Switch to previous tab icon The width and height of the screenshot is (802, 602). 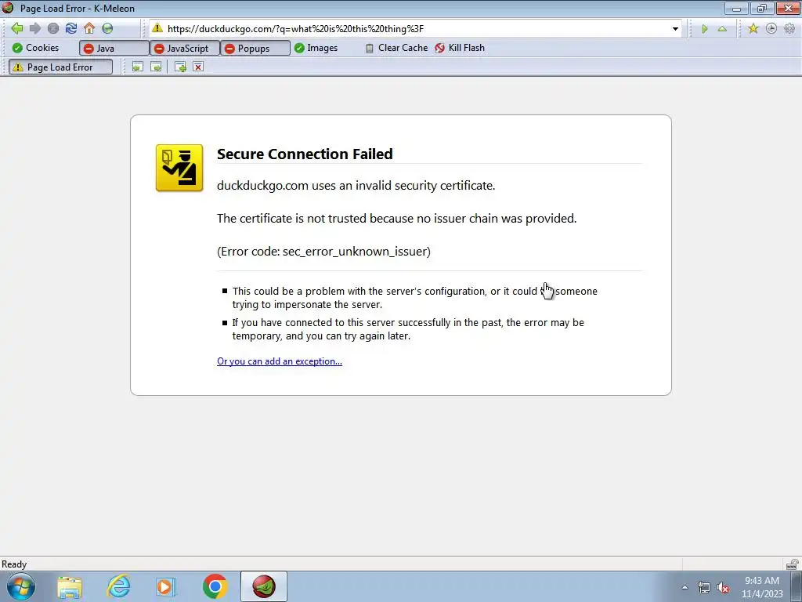point(138,67)
